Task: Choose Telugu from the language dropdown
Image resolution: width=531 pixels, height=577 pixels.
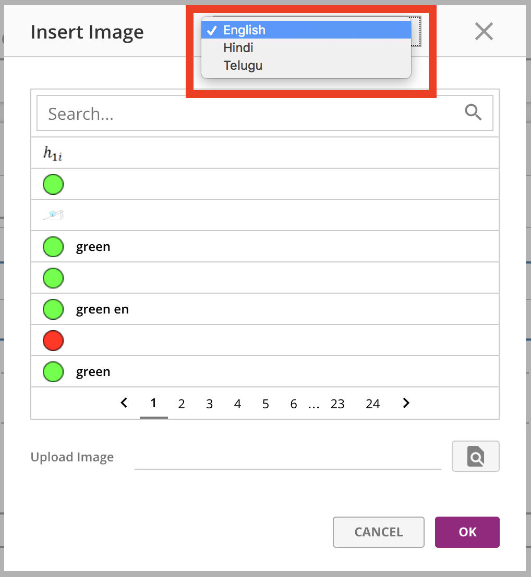Action: (x=243, y=66)
